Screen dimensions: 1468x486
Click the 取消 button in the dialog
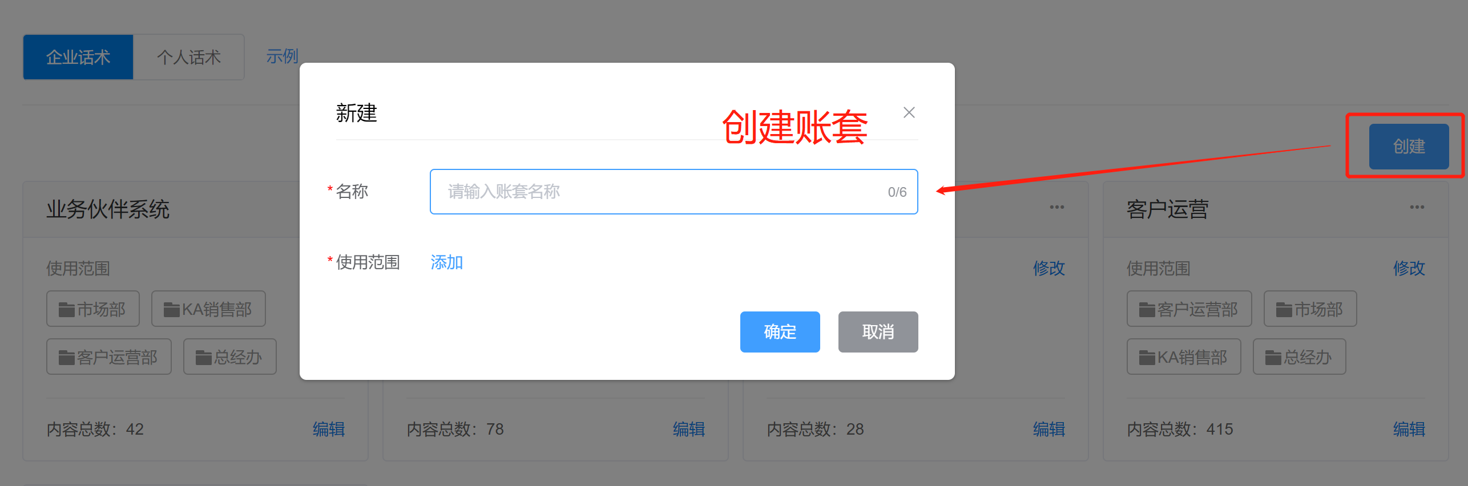878,331
